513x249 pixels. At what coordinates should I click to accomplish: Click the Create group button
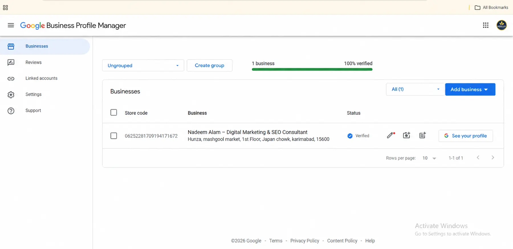point(209,66)
